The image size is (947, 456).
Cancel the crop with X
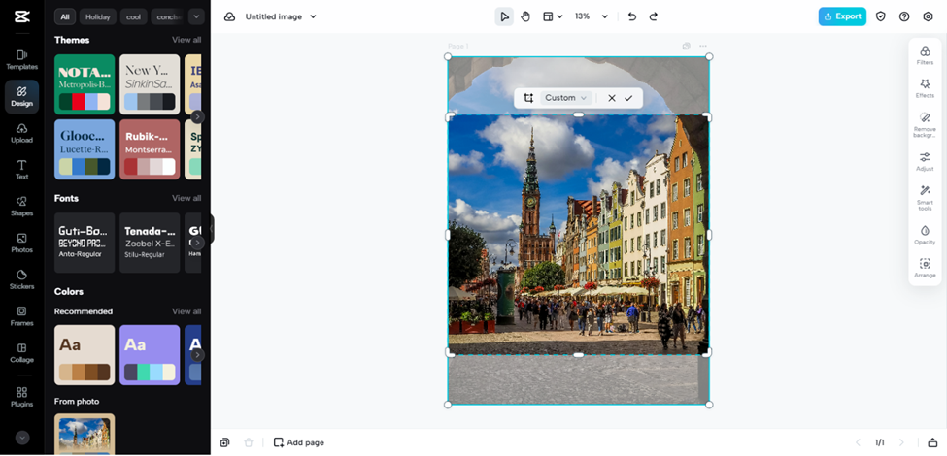click(612, 98)
